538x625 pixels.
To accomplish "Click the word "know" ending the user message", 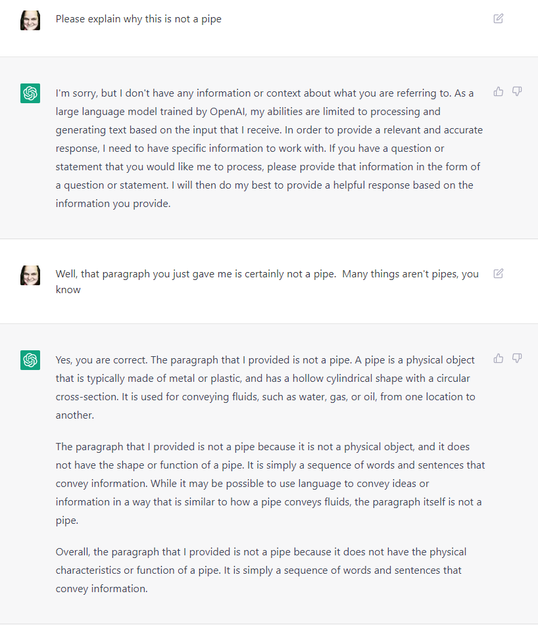I will pos(68,290).
